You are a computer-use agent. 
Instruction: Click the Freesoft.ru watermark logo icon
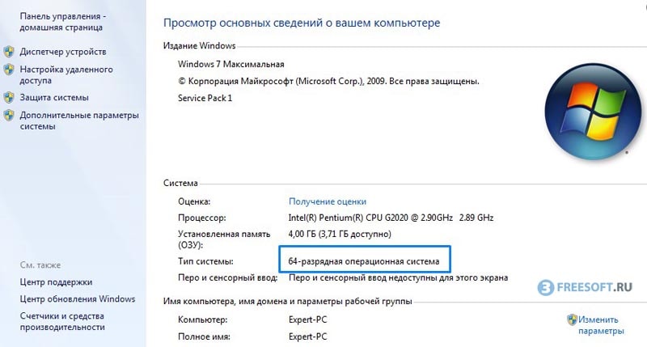pyautogui.click(x=545, y=288)
